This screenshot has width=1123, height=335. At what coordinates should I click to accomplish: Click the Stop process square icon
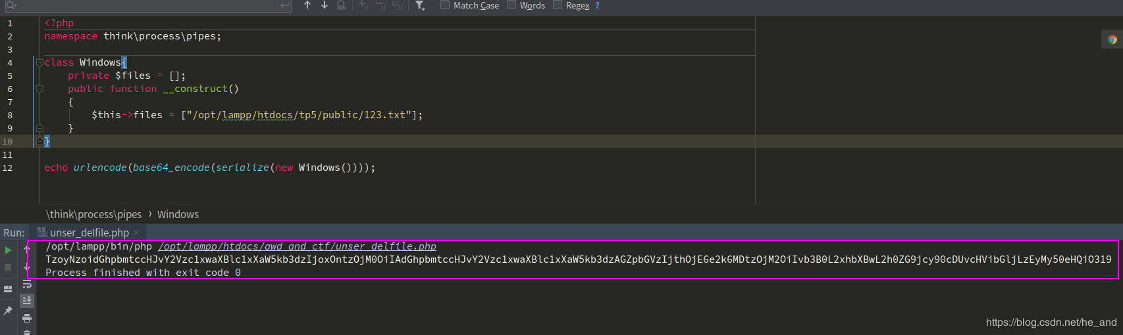pyautogui.click(x=8, y=267)
